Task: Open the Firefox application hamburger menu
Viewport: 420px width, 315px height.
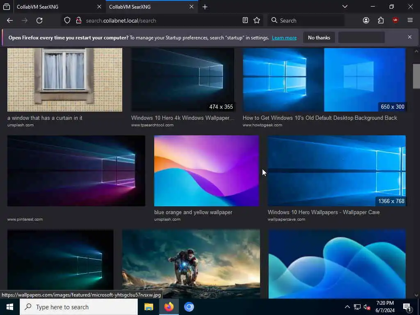Action: coord(410,21)
